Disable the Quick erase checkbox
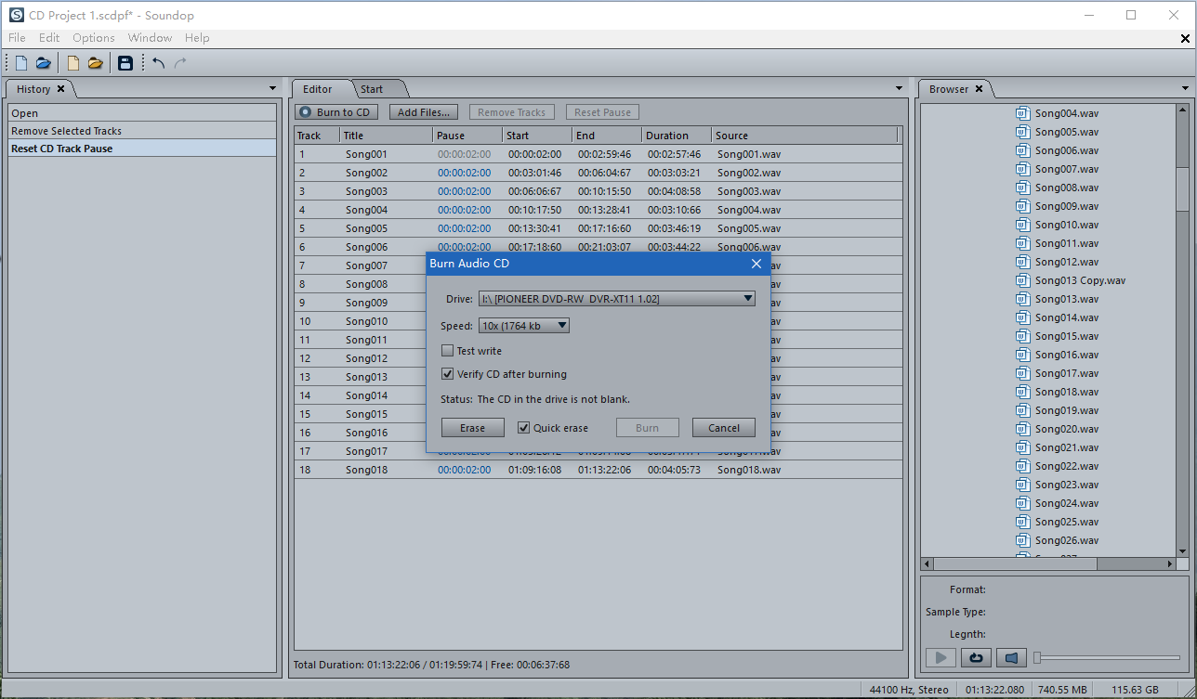This screenshot has height=699, width=1197. click(x=524, y=428)
